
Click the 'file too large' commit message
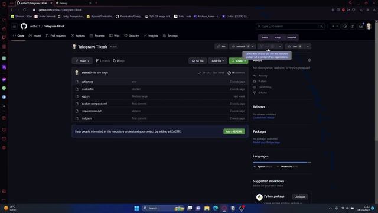(100, 73)
